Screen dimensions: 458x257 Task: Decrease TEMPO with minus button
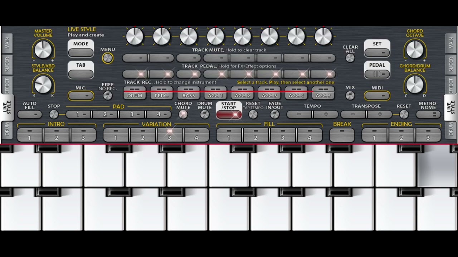[299, 114]
